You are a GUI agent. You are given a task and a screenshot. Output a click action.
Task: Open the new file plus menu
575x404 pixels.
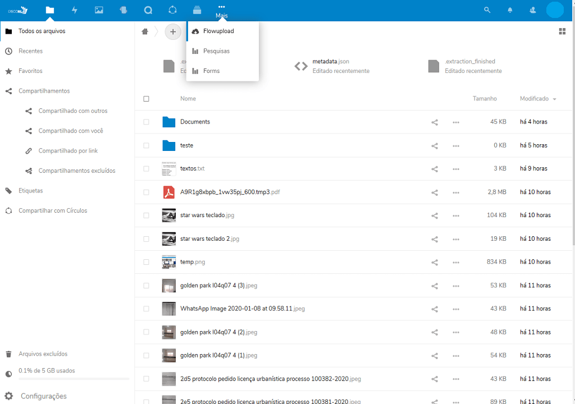pyautogui.click(x=173, y=32)
